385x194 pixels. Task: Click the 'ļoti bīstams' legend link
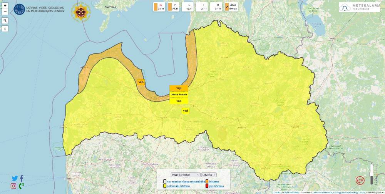[x=216, y=186]
